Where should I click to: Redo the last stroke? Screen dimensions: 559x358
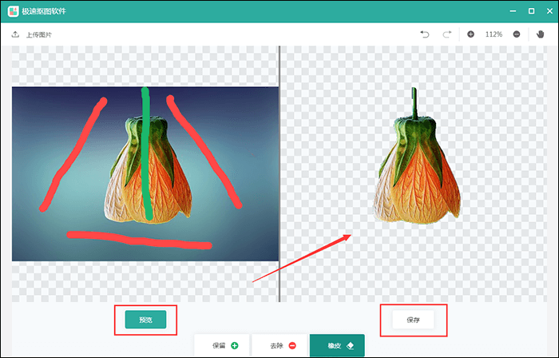(446, 34)
